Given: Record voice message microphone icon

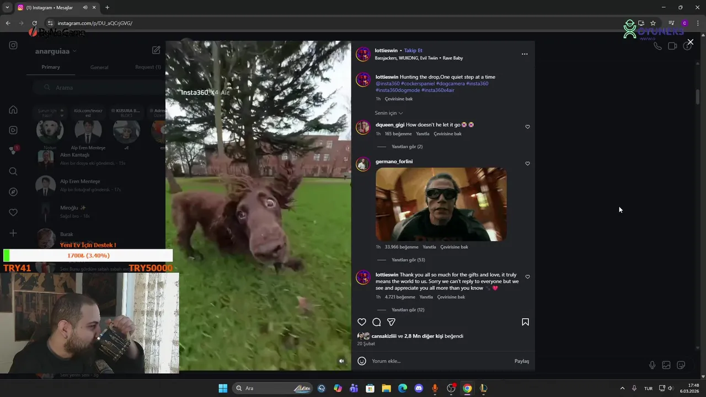Looking at the screenshot, I should [652, 365].
